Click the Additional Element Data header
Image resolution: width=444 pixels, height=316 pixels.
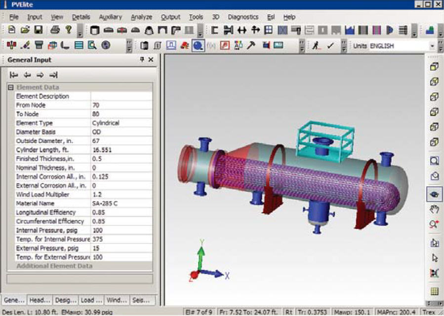tap(54, 266)
